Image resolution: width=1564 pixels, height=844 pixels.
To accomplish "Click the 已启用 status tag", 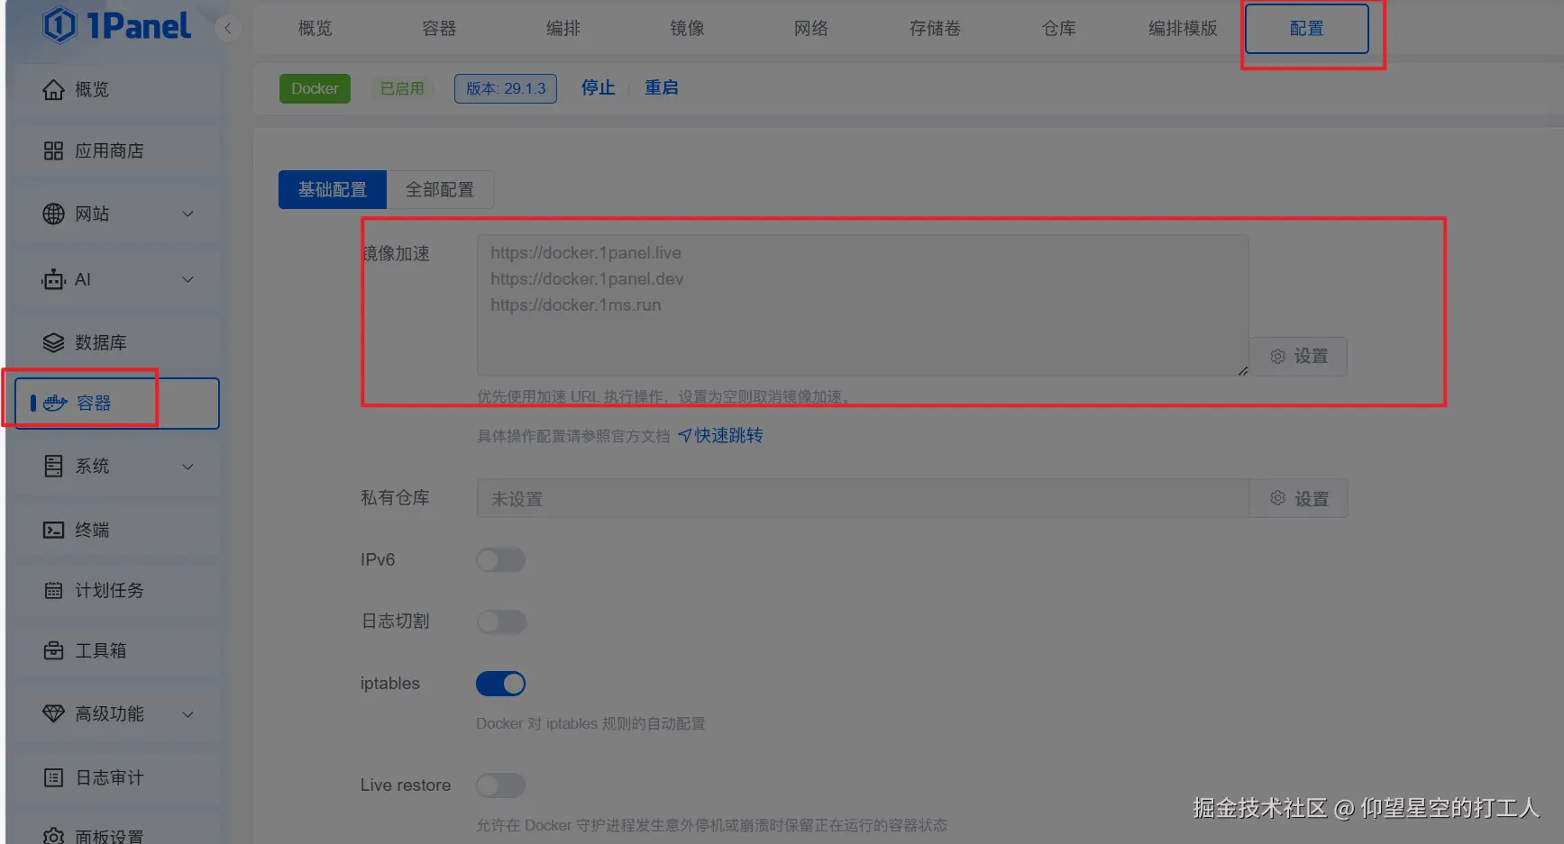I will pos(402,88).
